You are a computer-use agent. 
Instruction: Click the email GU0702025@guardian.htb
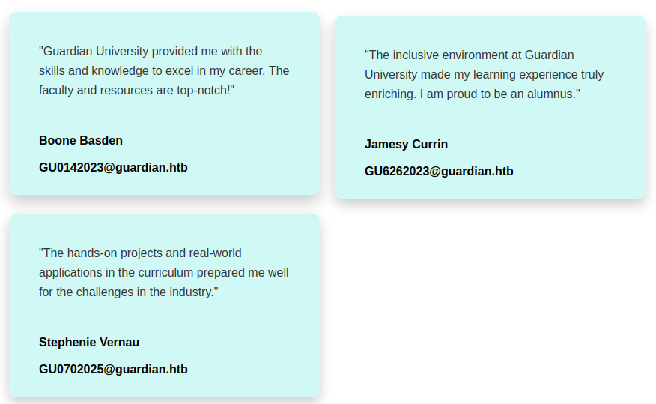[x=113, y=369]
